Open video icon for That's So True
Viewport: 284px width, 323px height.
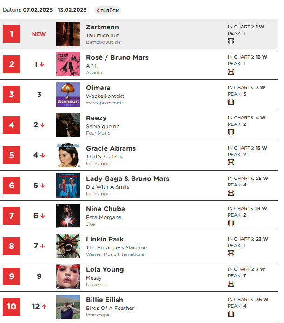coord(231,163)
